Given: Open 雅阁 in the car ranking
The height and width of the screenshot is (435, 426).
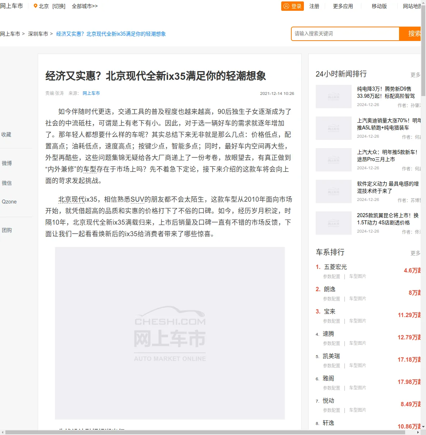Looking at the screenshot, I should click(x=328, y=378).
